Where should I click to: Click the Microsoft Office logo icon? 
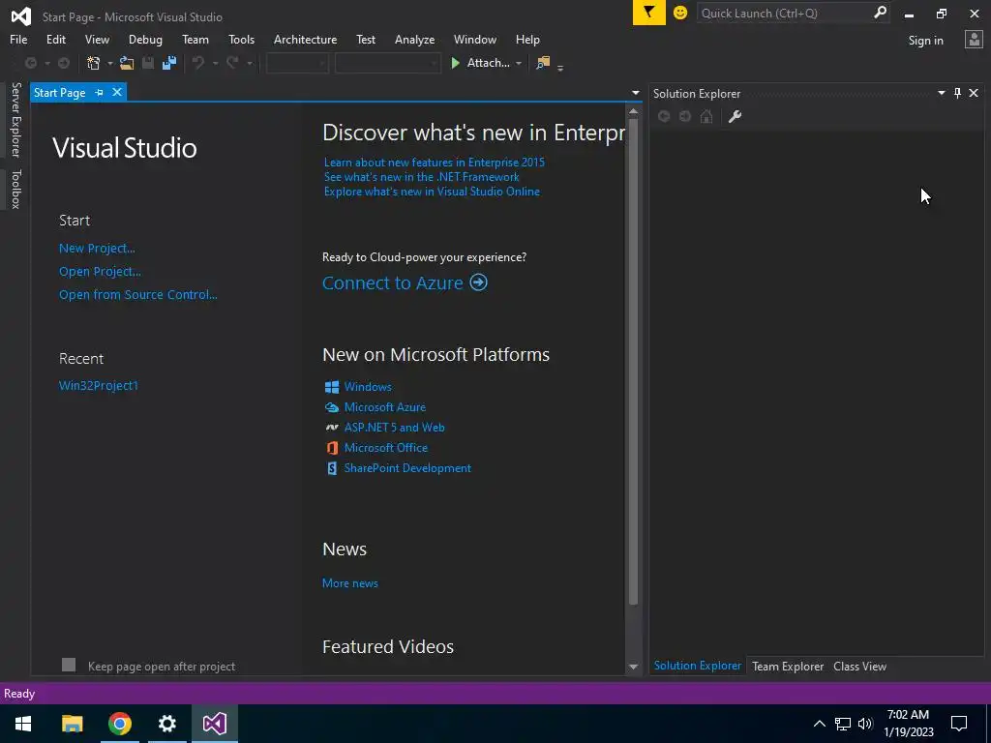(x=332, y=448)
